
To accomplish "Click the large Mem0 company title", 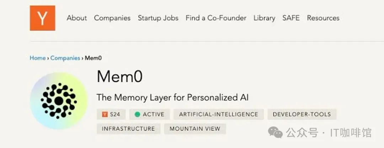I will point(119,76).
